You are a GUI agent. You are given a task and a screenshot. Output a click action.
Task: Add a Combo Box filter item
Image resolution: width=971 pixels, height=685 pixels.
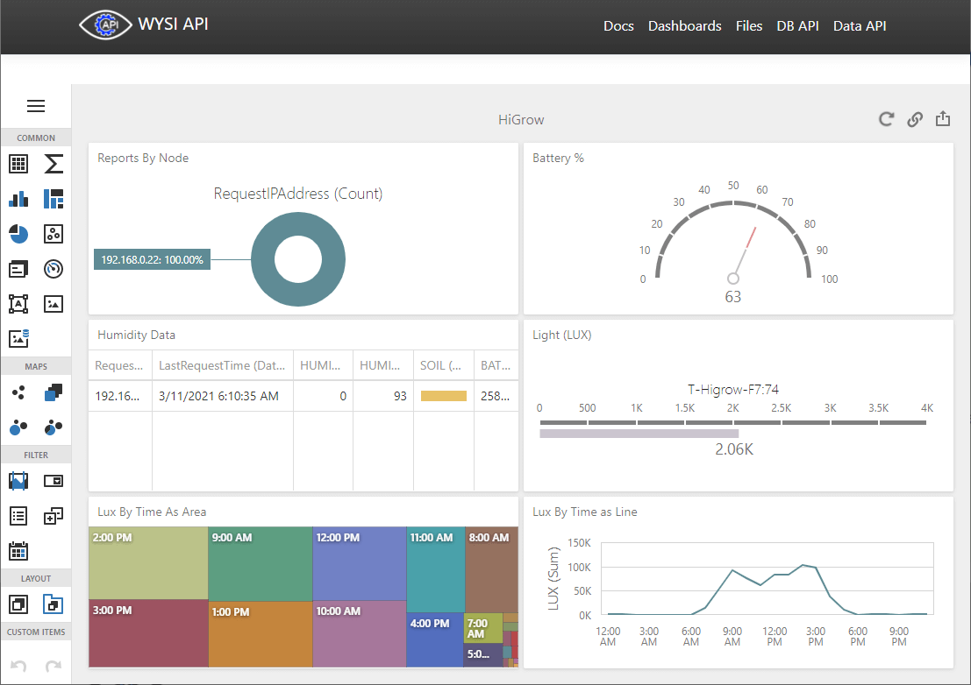(x=54, y=481)
